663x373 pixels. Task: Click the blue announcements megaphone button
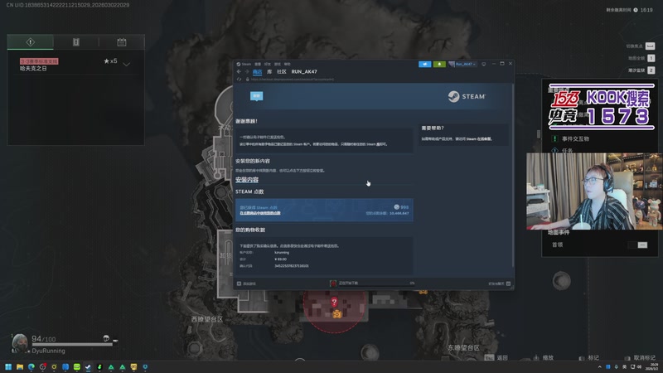(425, 64)
